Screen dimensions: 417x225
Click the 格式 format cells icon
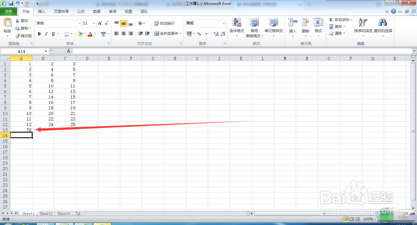click(318, 23)
